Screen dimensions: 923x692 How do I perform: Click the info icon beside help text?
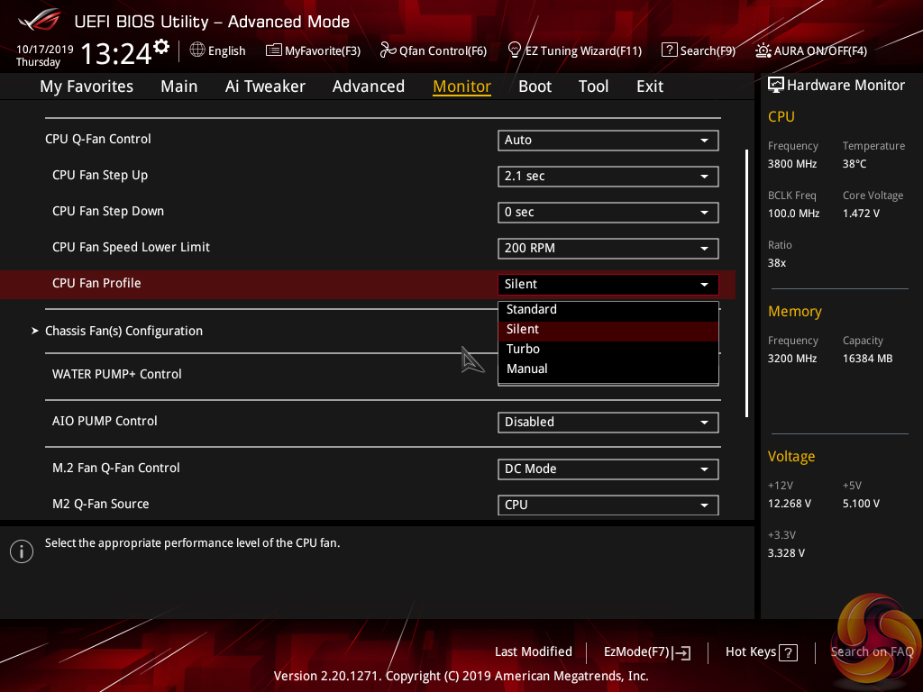pyautogui.click(x=22, y=551)
